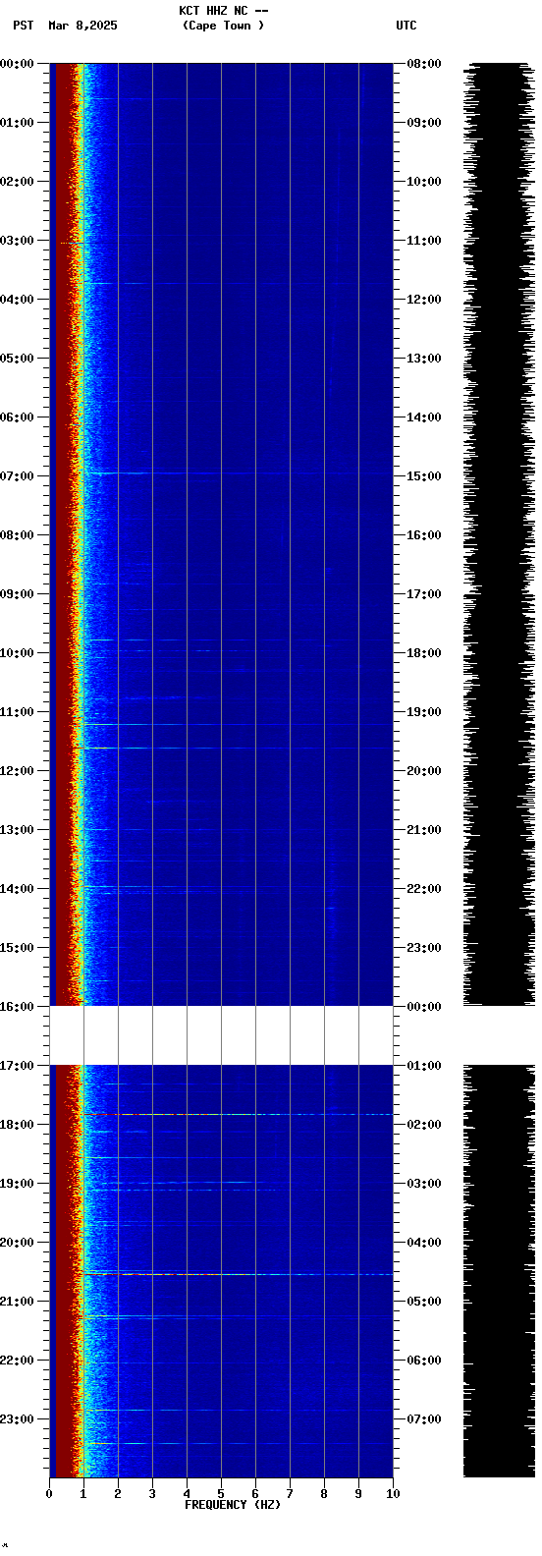Image resolution: width=542 pixels, height=1556 pixels.
Task: Click the bright broadband event streak near 18:00 PST
Action: coord(236,1114)
